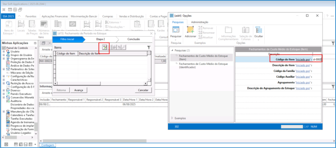Select Fechamentos de Custo Médio do Estoque (Identificador)

201,66
